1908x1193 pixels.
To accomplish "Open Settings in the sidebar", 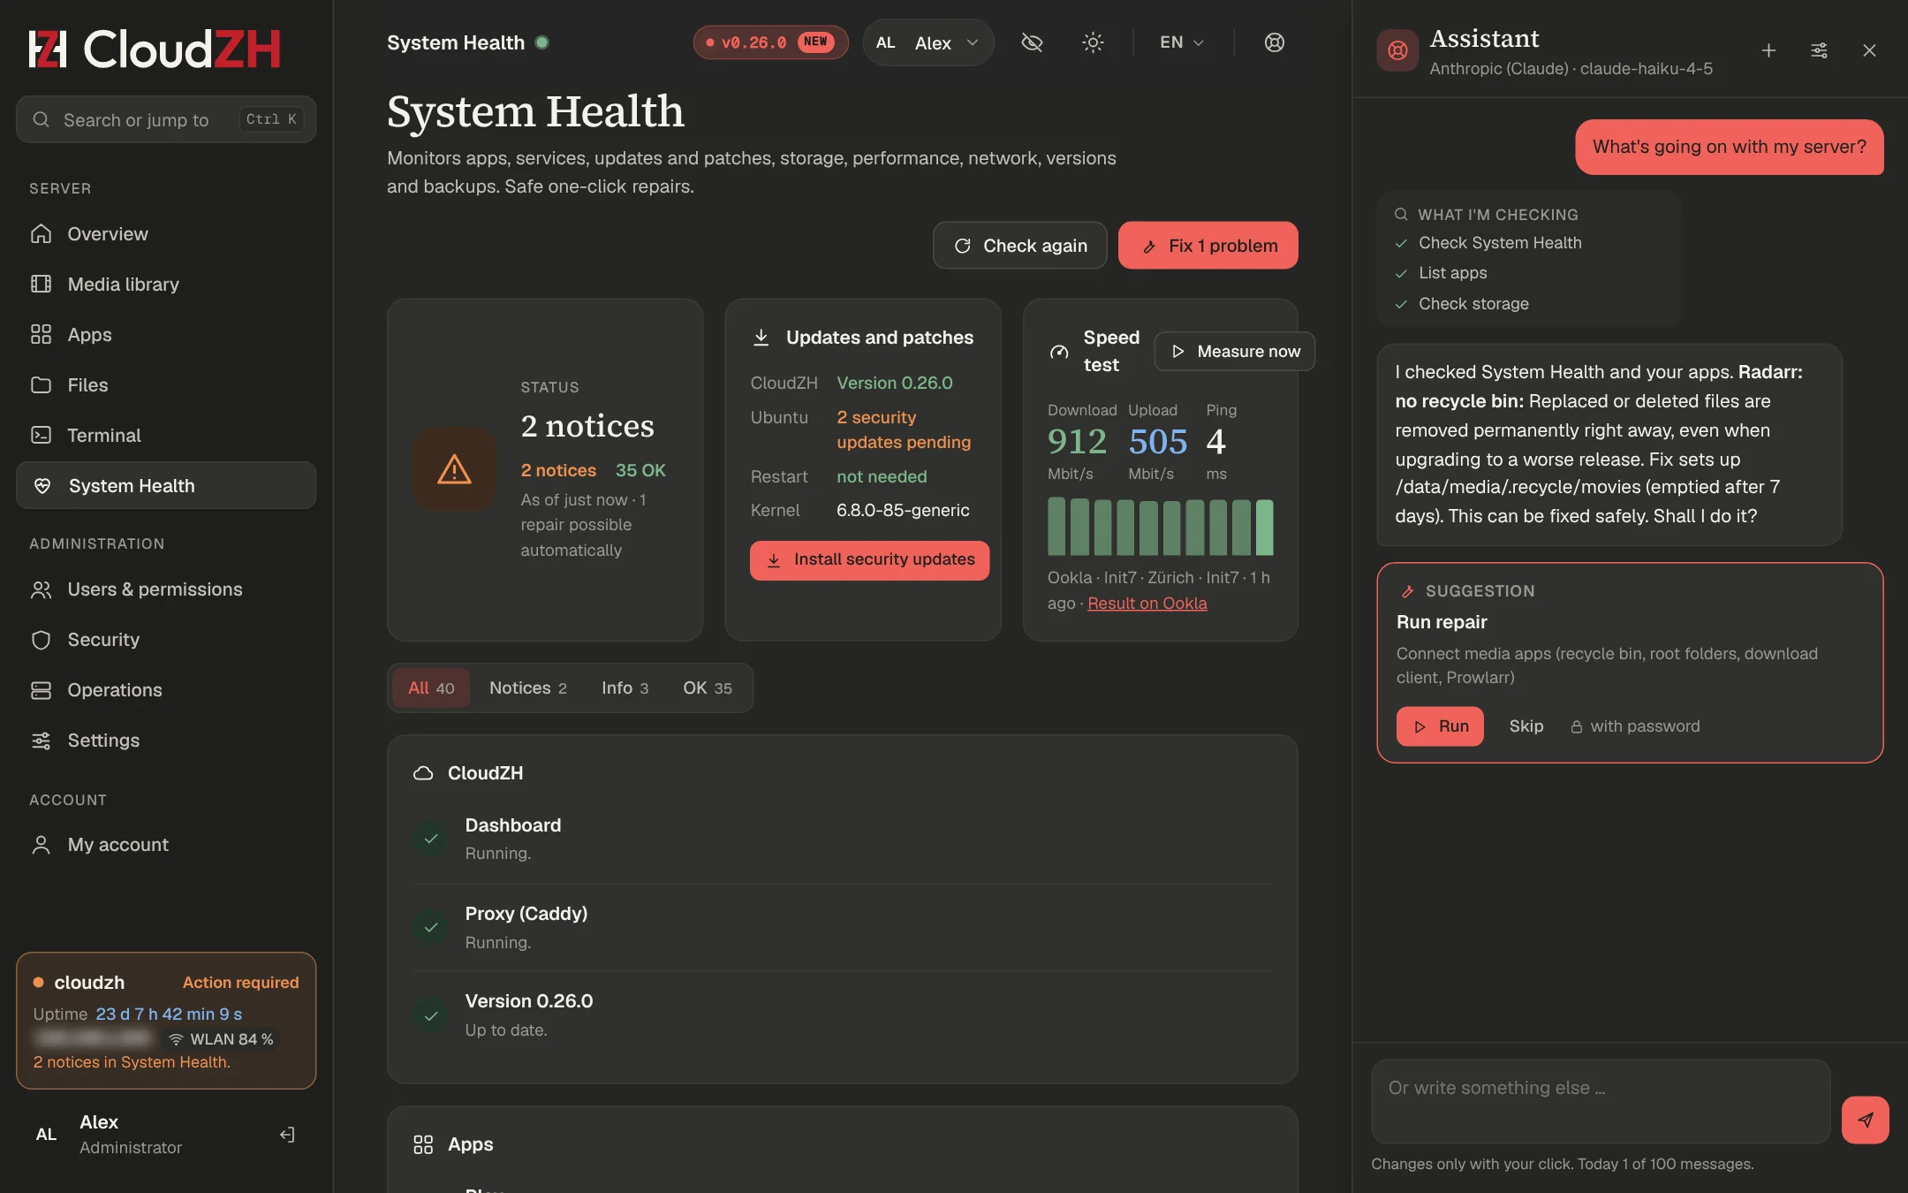I will [x=166, y=741].
